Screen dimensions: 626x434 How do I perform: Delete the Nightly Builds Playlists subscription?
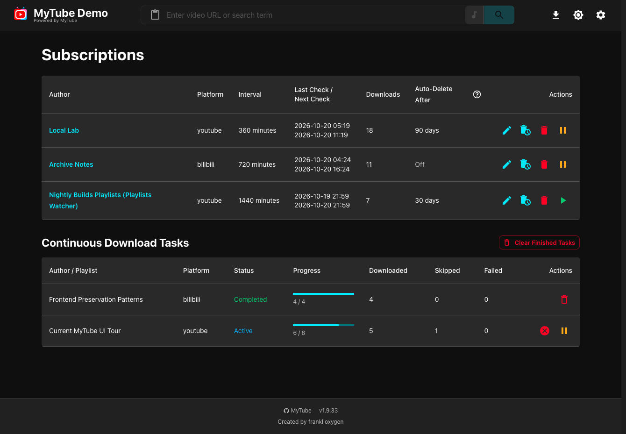click(544, 200)
